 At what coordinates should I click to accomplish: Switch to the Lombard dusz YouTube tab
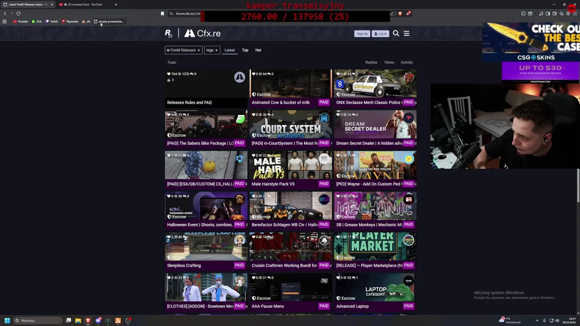coord(83,5)
